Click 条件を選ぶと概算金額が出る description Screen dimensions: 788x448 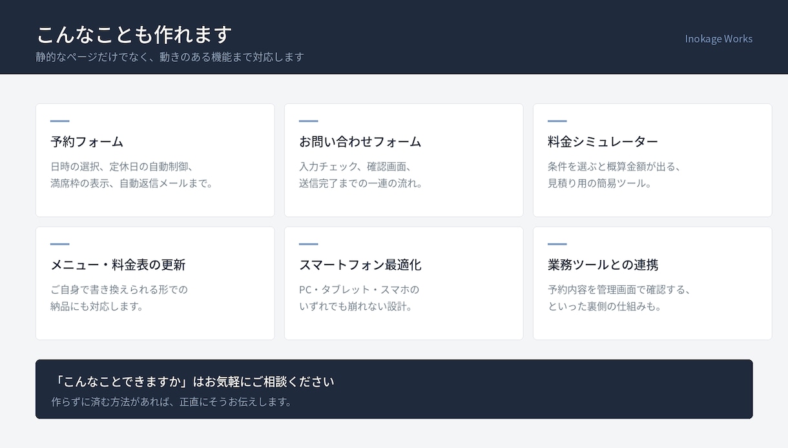point(614,175)
